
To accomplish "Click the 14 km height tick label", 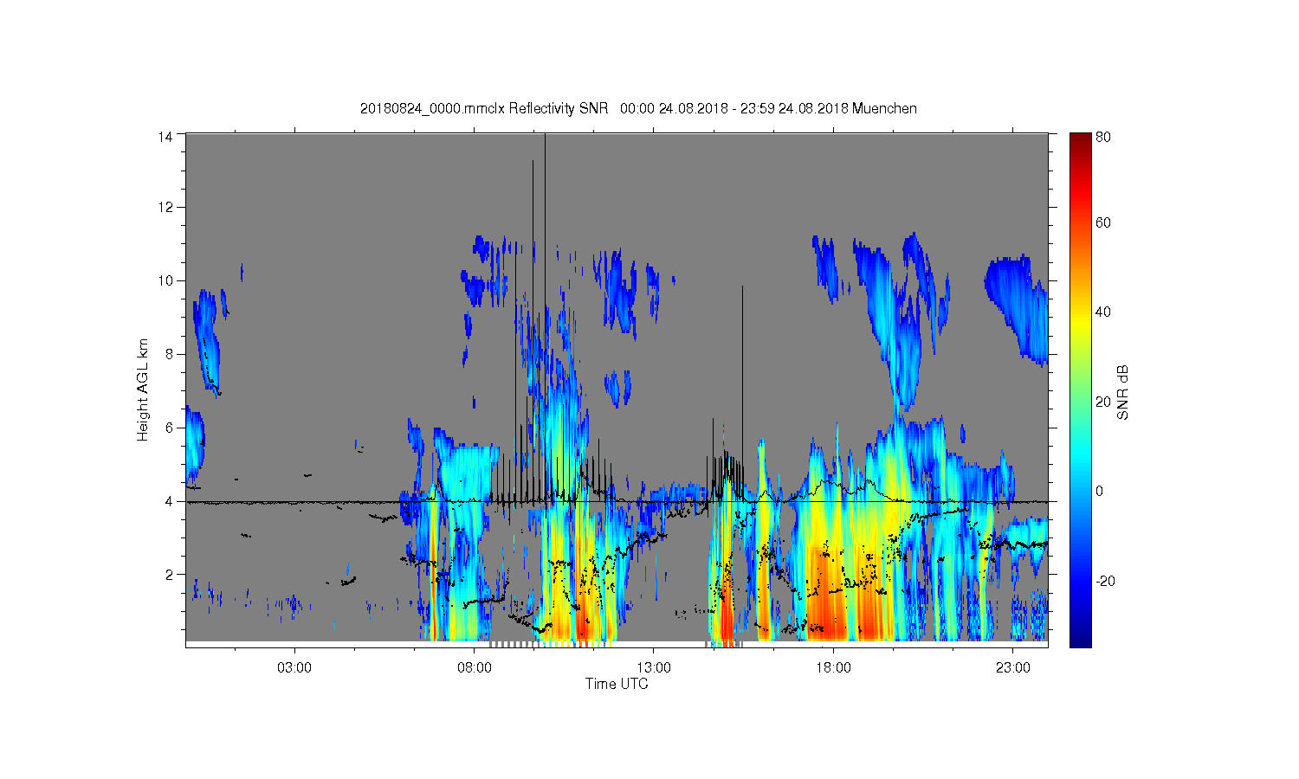I will (x=165, y=137).
